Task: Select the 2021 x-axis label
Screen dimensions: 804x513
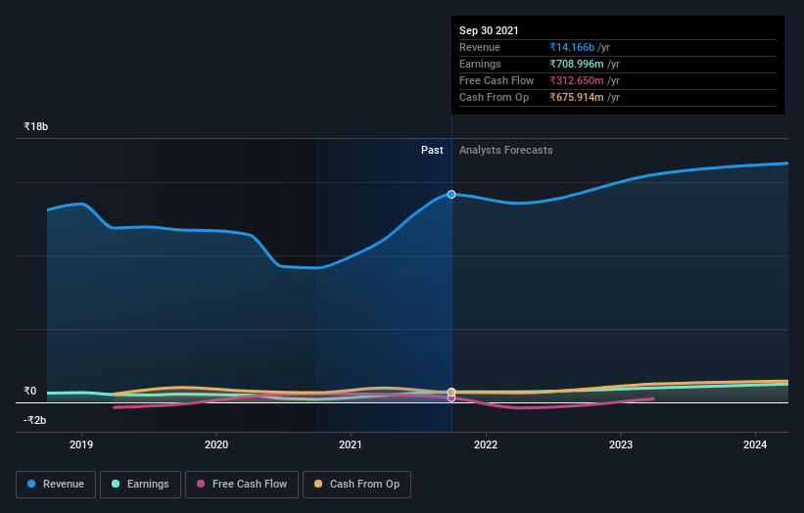Action: click(351, 444)
